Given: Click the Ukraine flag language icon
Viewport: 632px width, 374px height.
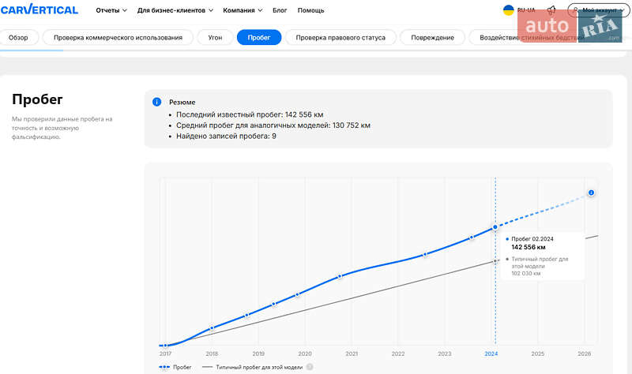Looking at the screenshot, I should [509, 10].
